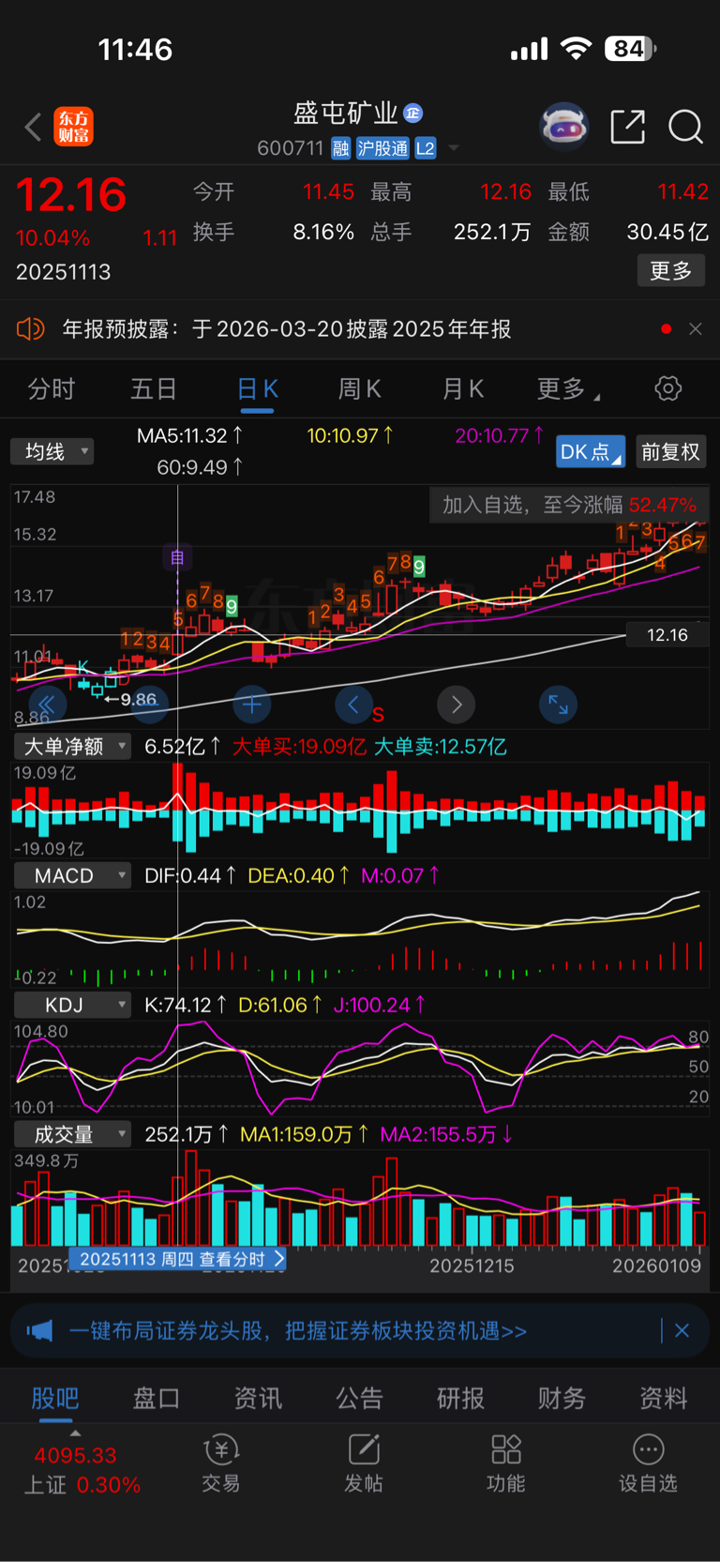Open the 资讯 tab
Image resolution: width=720 pixels, height=1562 pixels.
coord(258,1398)
